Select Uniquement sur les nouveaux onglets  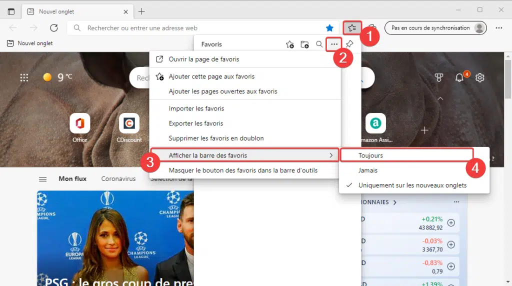click(x=414, y=185)
